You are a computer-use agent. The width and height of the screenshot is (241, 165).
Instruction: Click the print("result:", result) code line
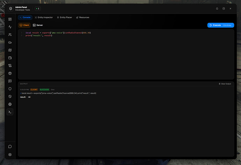39,35
